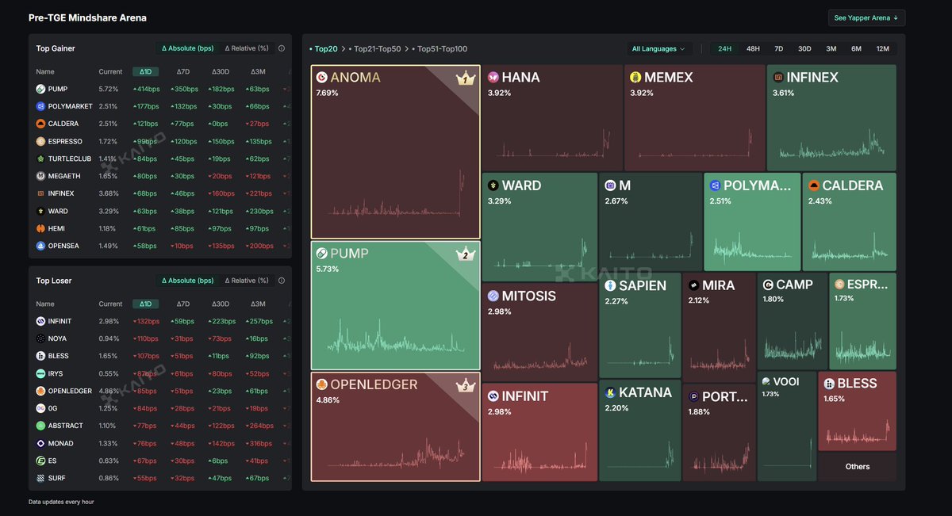Viewport: 952px width, 516px height.
Task: Select the 7D timeframe
Action: click(778, 49)
